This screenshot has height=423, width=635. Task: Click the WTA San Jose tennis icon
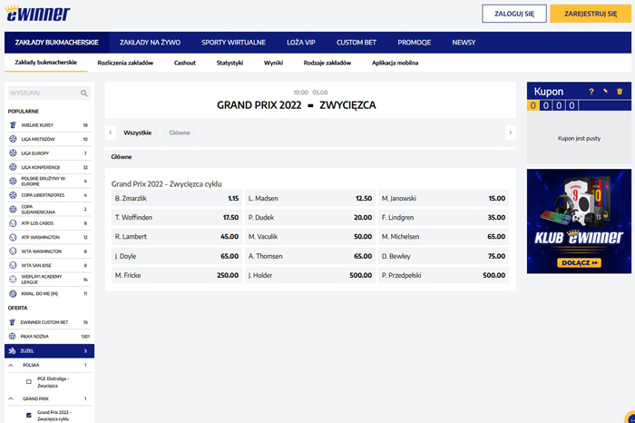point(13,265)
